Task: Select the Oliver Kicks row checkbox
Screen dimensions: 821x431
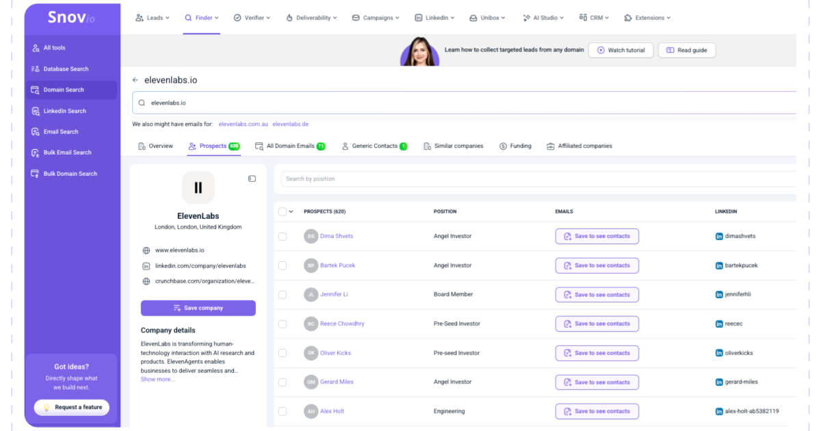Action: click(x=283, y=353)
